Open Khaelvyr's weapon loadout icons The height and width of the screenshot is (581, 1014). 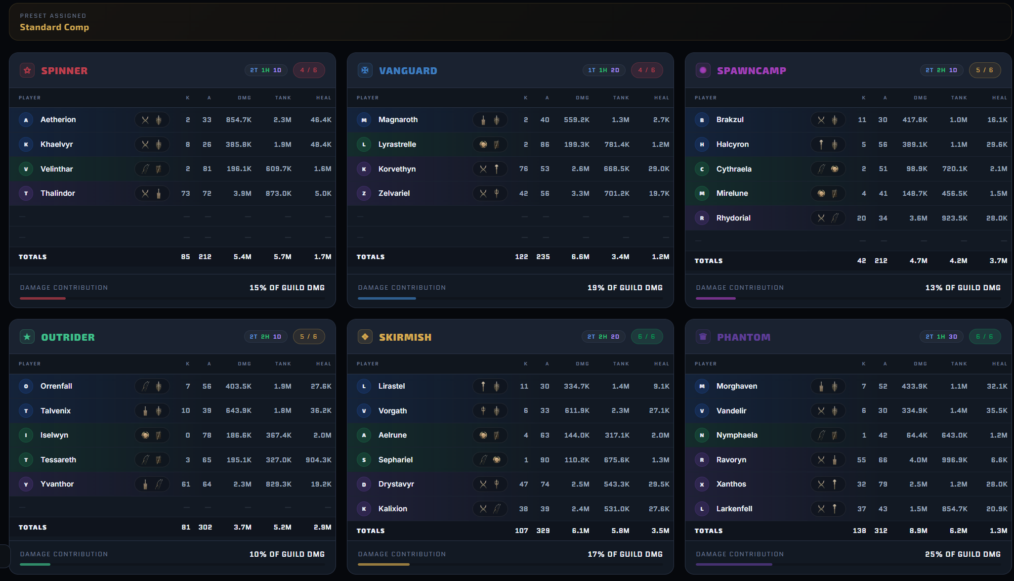pos(152,144)
